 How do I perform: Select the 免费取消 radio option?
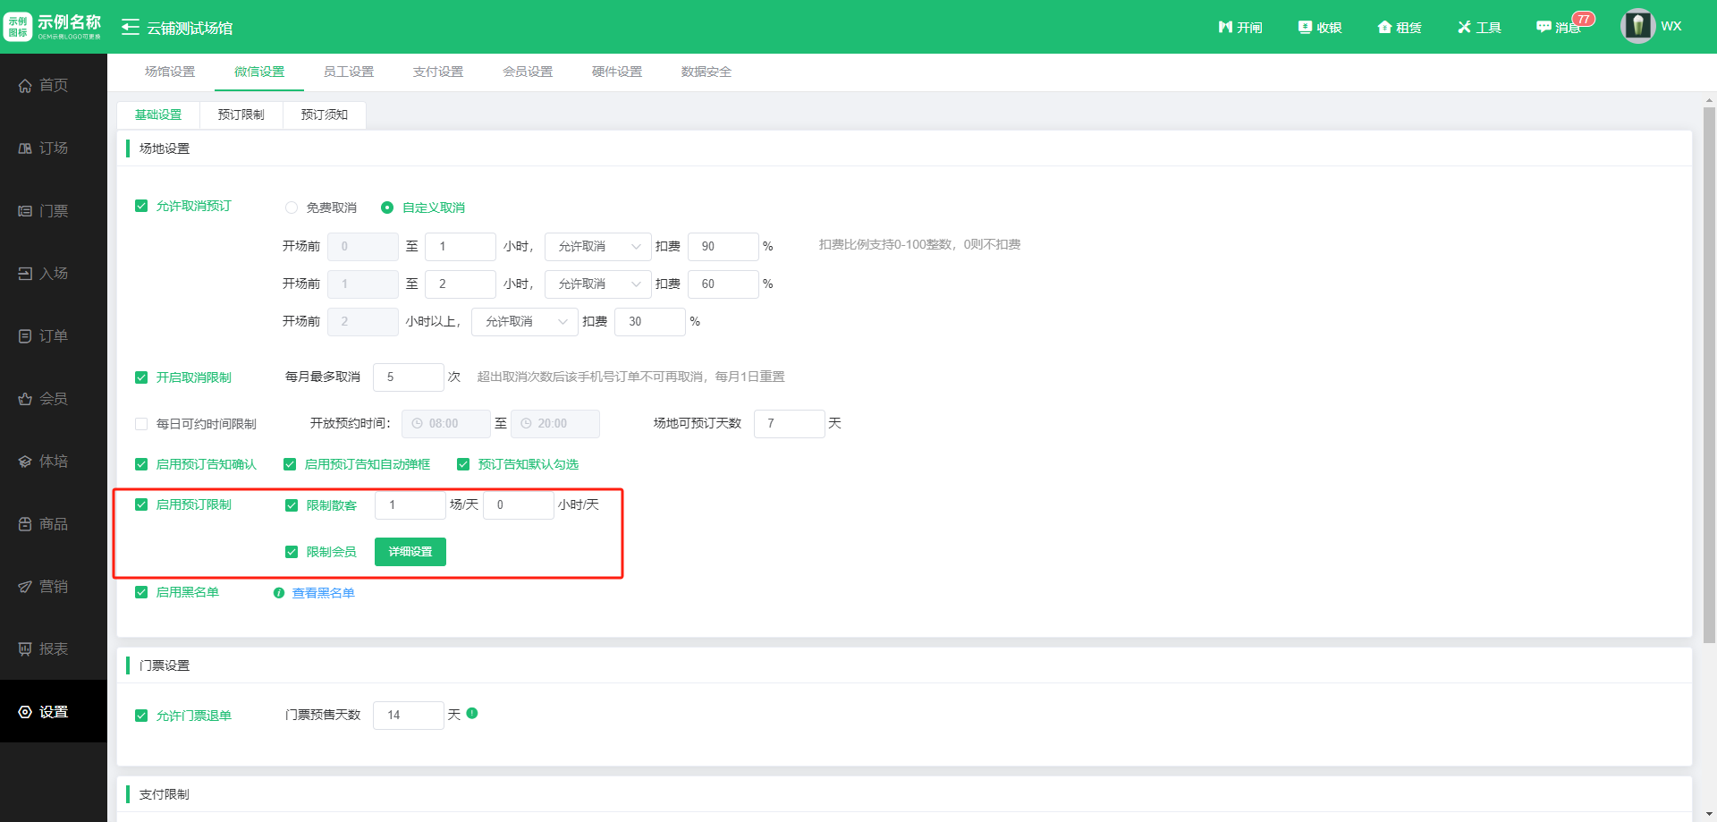292,208
